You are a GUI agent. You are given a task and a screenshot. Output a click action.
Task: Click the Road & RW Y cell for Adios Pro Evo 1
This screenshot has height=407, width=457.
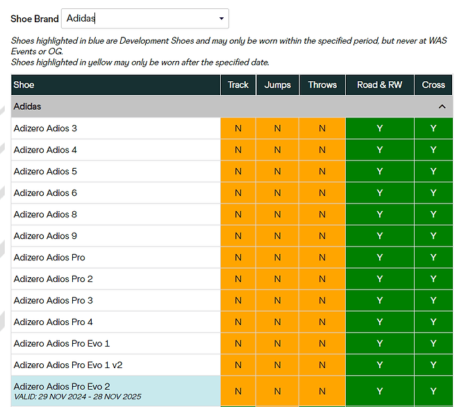tap(379, 343)
